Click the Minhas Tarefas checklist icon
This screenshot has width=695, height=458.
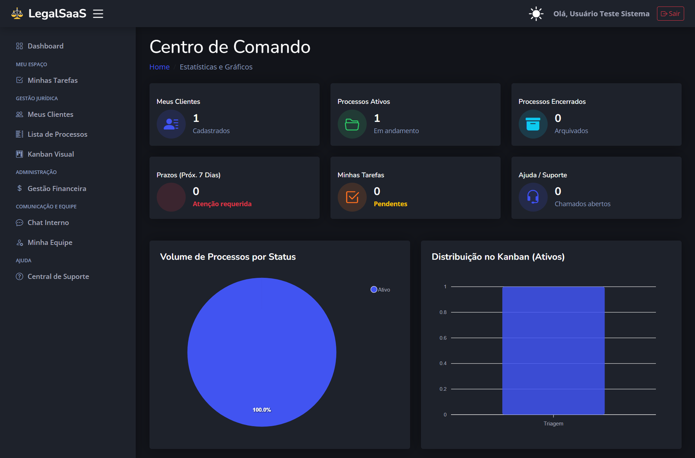(20, 80)
